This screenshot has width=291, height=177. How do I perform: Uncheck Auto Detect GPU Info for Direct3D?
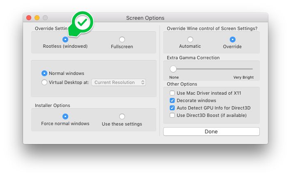pos(173,108)
